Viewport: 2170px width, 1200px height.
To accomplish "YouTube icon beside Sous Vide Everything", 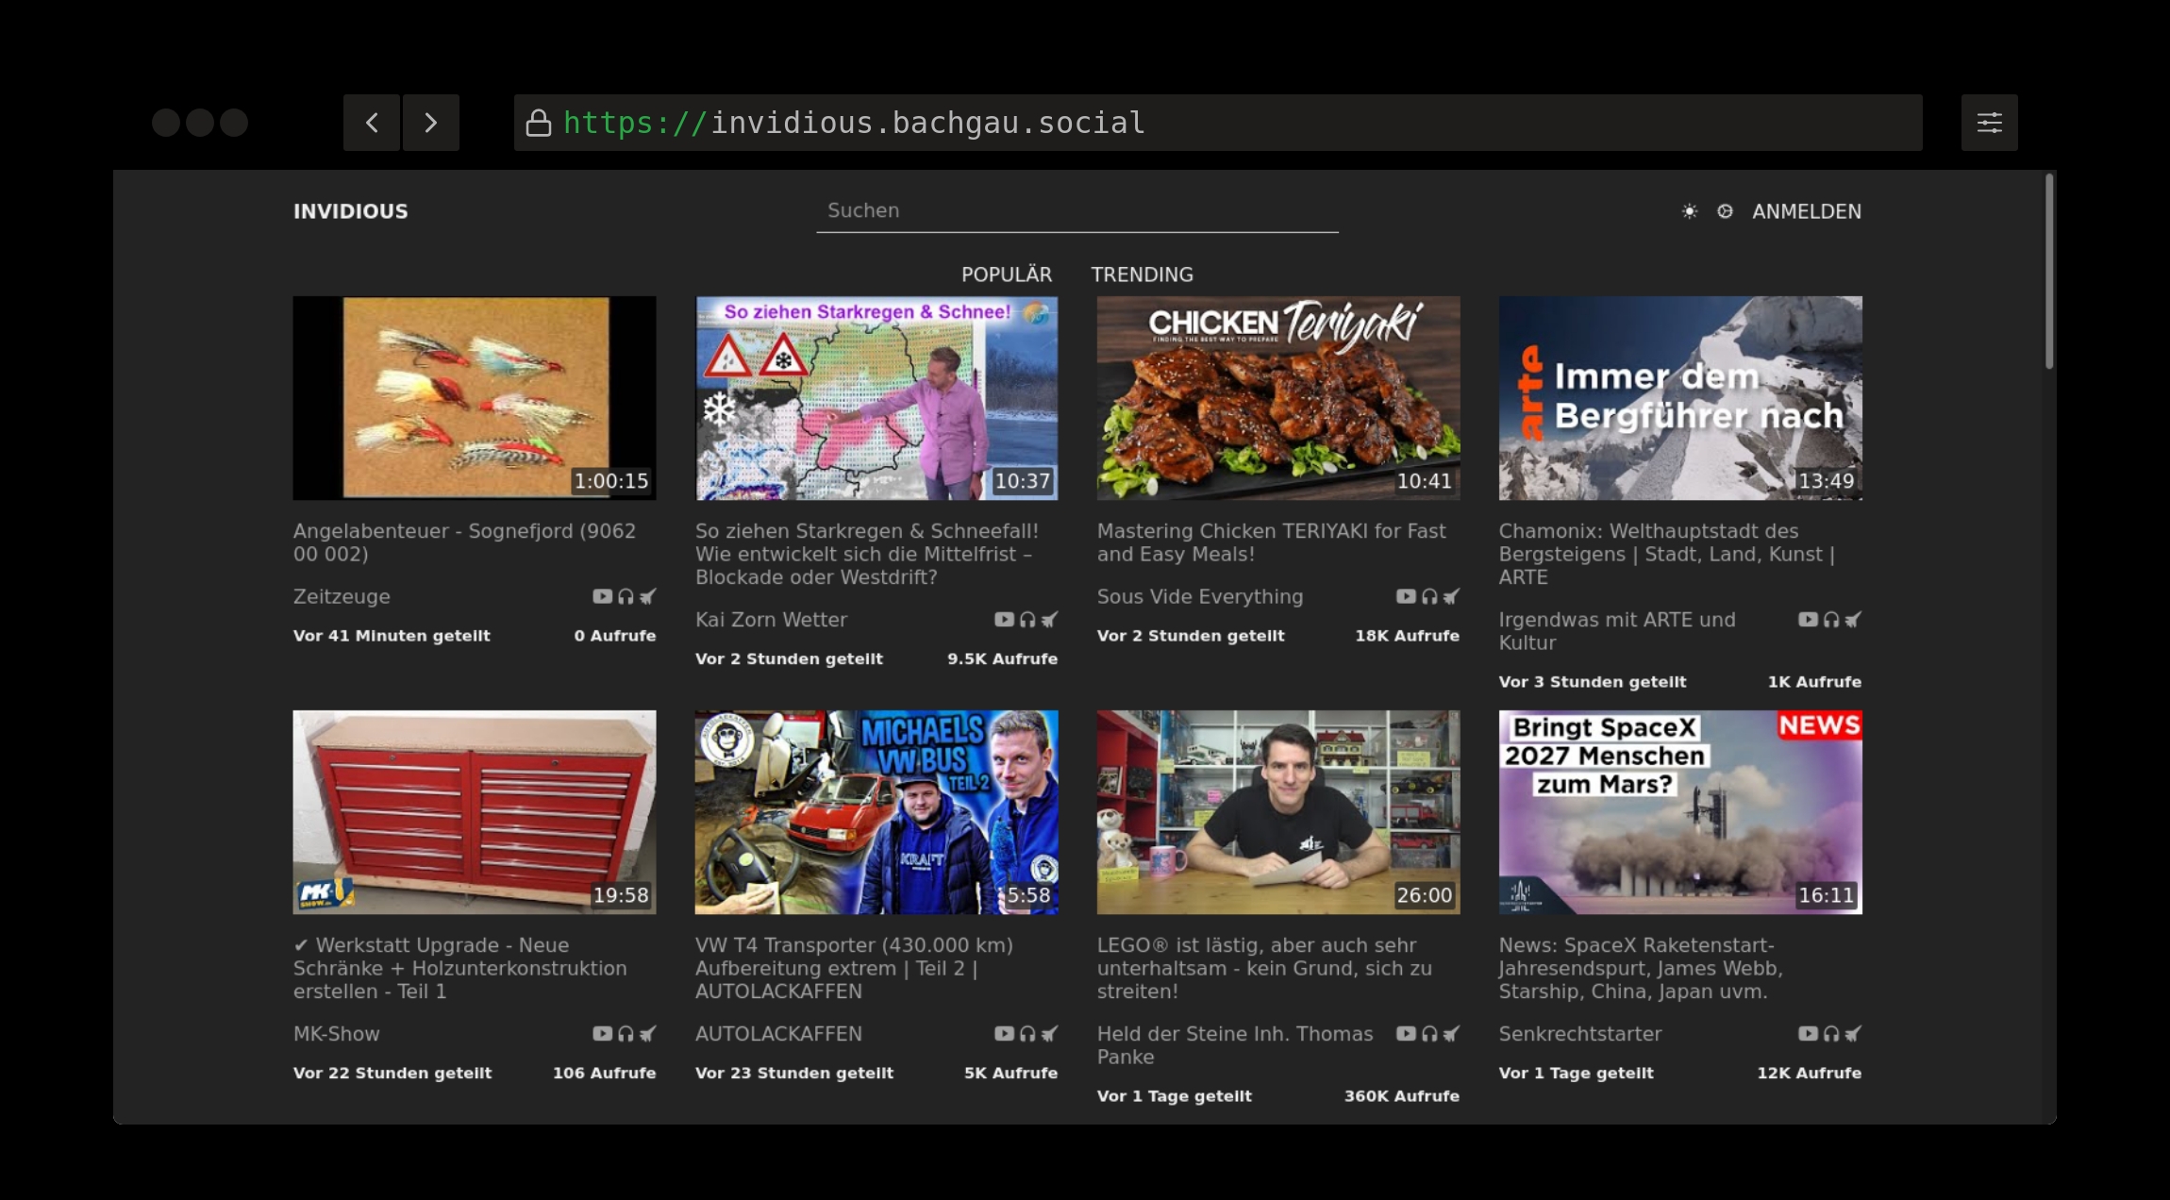I will 1406,596.
